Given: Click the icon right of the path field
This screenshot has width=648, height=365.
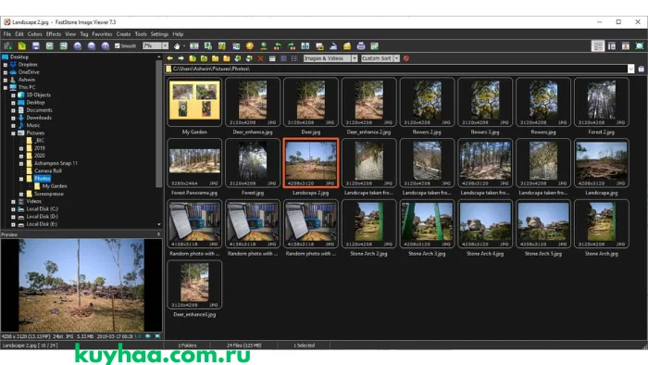Looking at the screenshot, I should coord(641,69).
